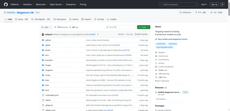Open the scripts folder

[x=48, y=75]
